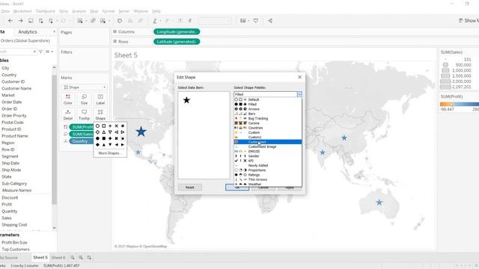Select the filled star shape in popup

[x=123, y=138]
